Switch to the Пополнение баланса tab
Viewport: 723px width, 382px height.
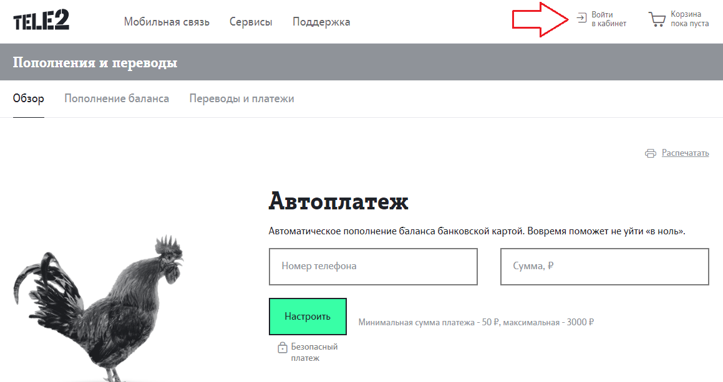117,98
